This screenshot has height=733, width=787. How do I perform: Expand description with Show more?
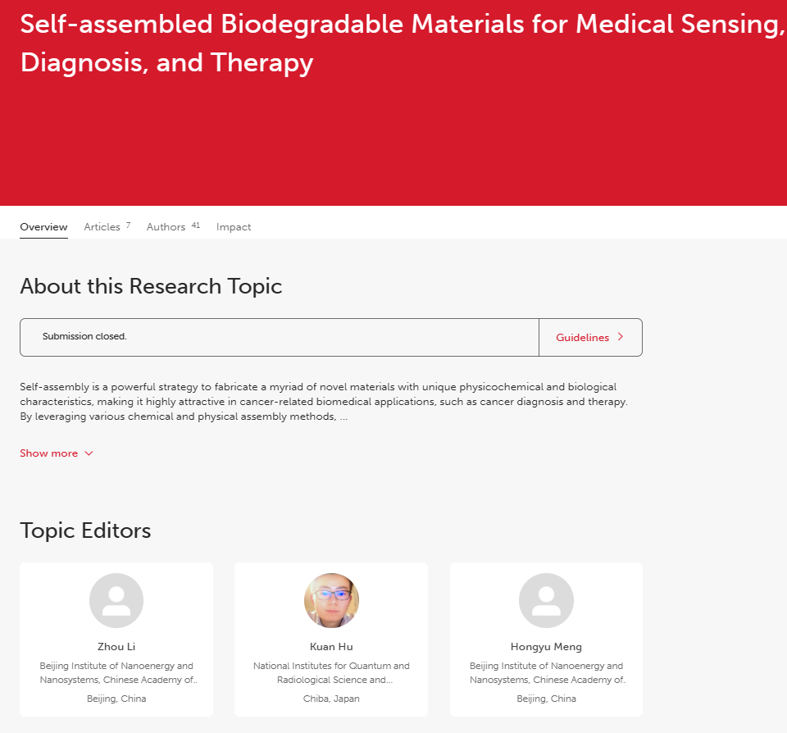(x=49, y=453)
